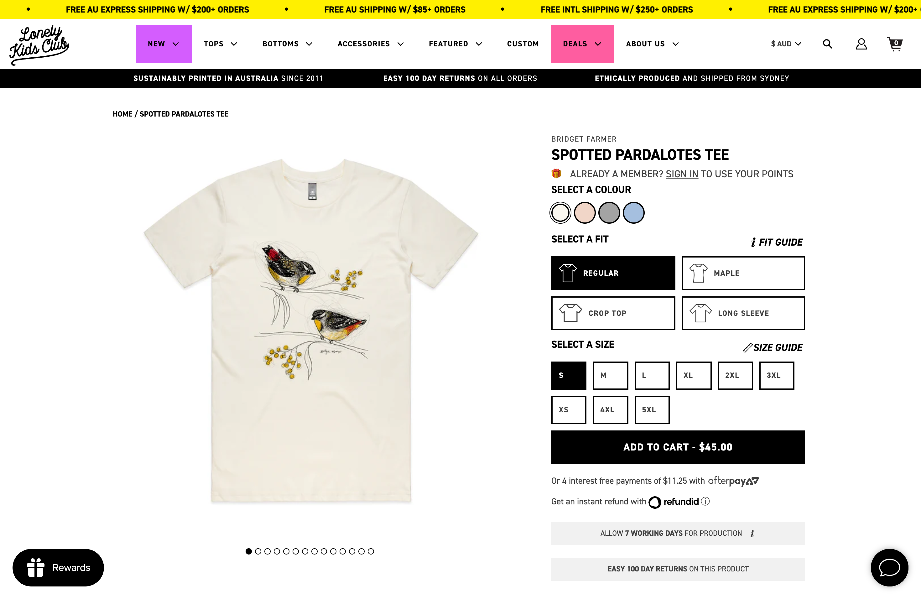Open the Accessories dropdown menu
Viewport: 921px width, 599px height.
pos(370,44)
